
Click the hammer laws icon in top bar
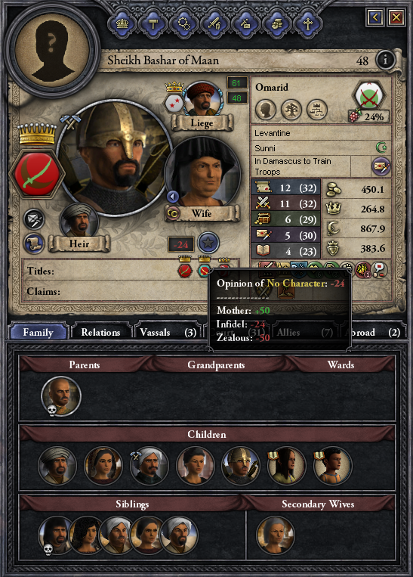(153, 24)
